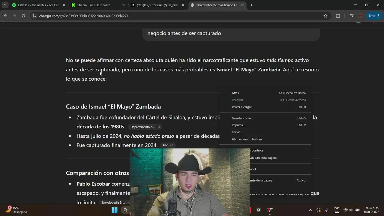Click the muted volume tray icon
The width and height of the screenshot is (384, 216).
point(352,210)
